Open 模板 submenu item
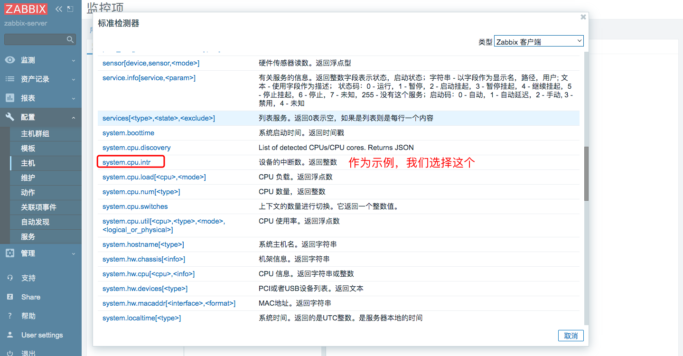683x356 pixels. pyautogui.click(x=28, y=148)
